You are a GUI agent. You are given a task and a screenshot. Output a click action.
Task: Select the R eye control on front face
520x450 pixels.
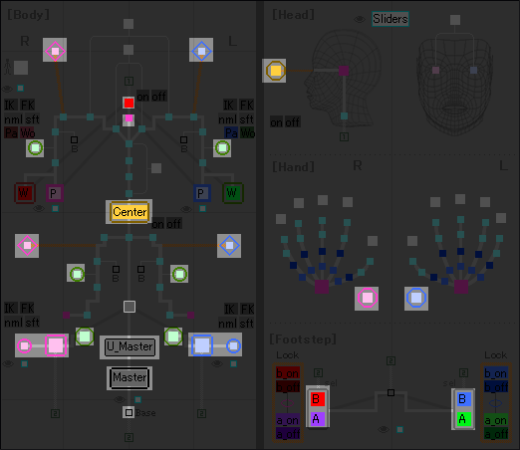click(435, 70)
